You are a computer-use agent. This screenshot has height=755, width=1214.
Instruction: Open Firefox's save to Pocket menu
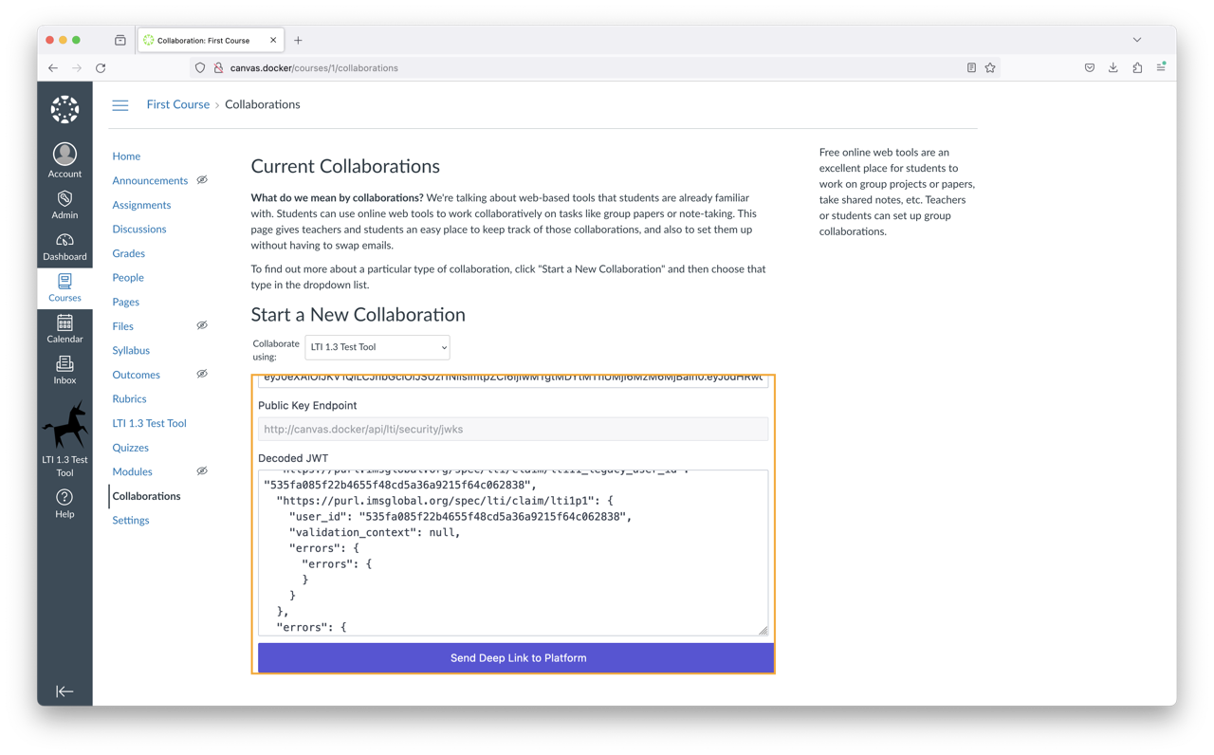coord(1089,67)
